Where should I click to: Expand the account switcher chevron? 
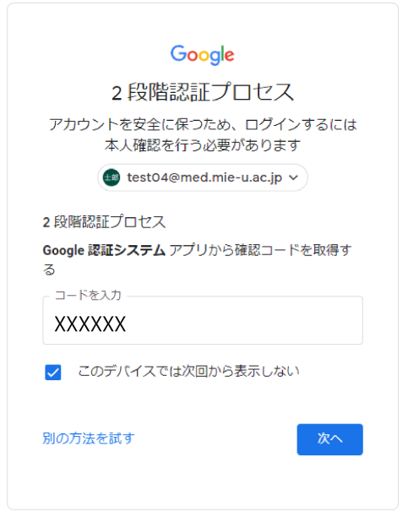[293, 177]
